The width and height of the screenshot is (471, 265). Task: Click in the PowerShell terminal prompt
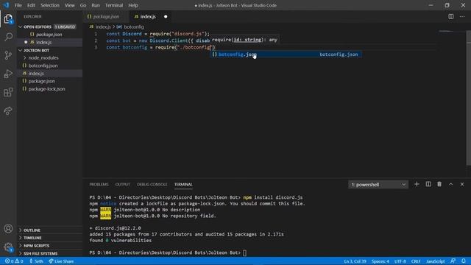click(x=244, y=252)
